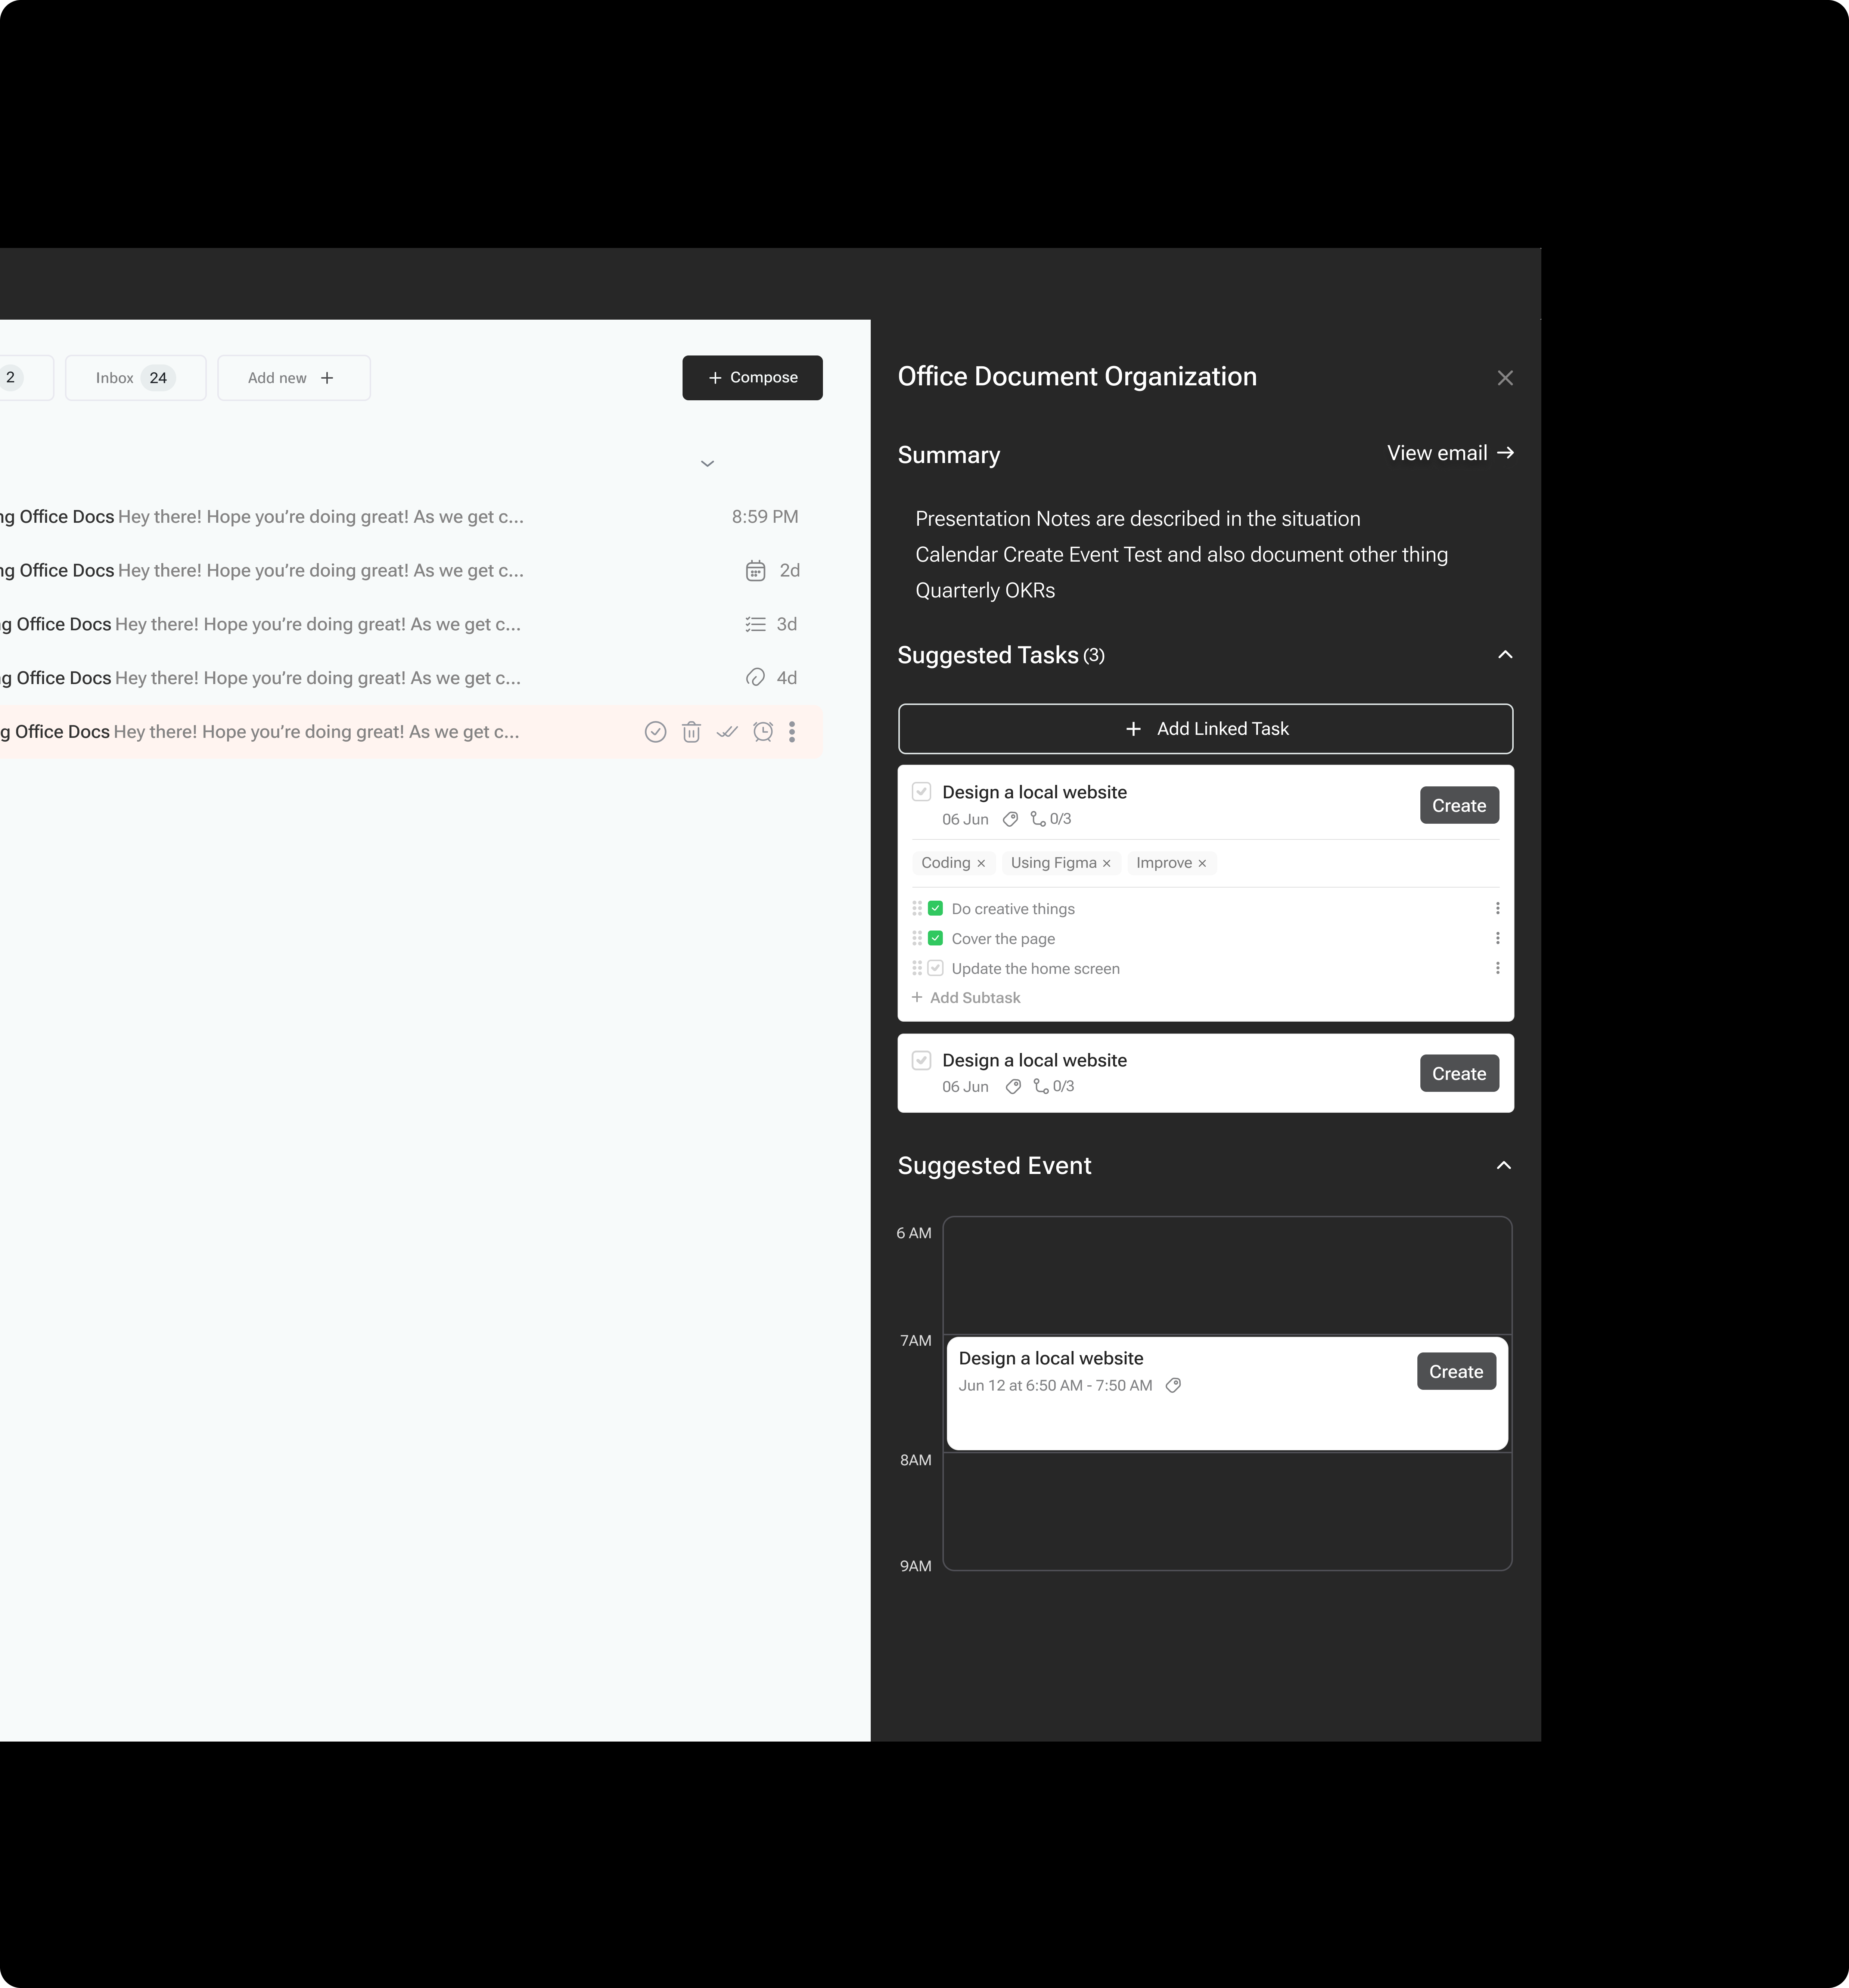Click the snooze alarm clock icon
This screenshot has width=1849, height=1988.
tap(763, 732)
